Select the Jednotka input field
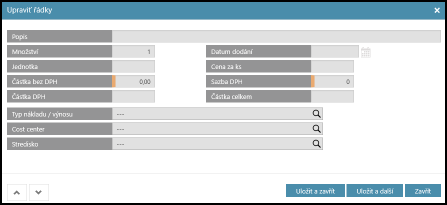Image resolution: width=447 pixels, height=205 pixels. coord(133,66)
